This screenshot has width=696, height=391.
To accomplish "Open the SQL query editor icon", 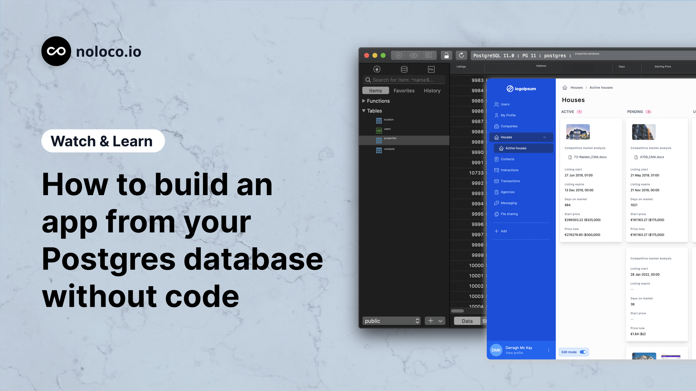I will 431,69.
